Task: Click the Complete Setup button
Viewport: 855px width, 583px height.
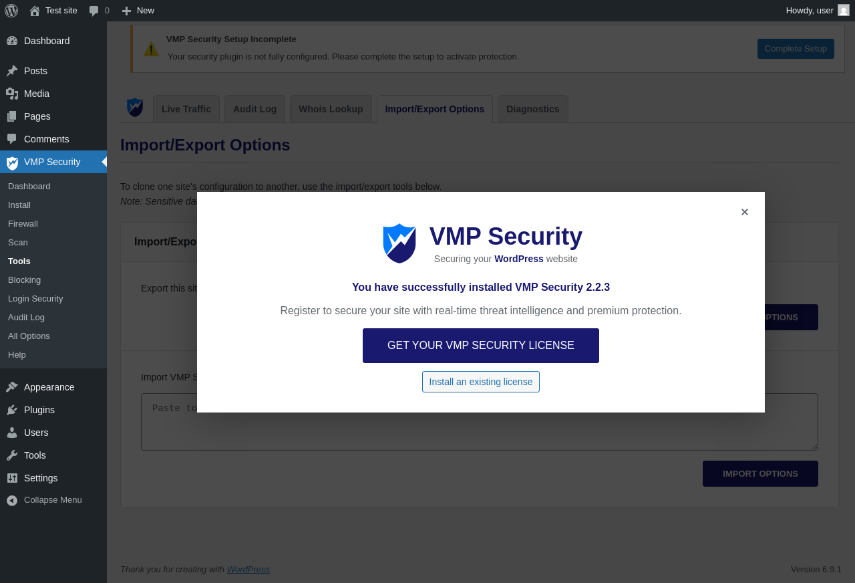Action: coord(796,49)
